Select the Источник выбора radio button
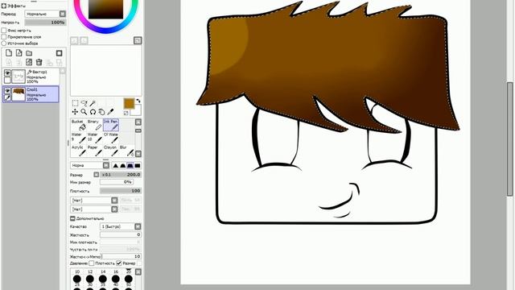 (4, 43)
